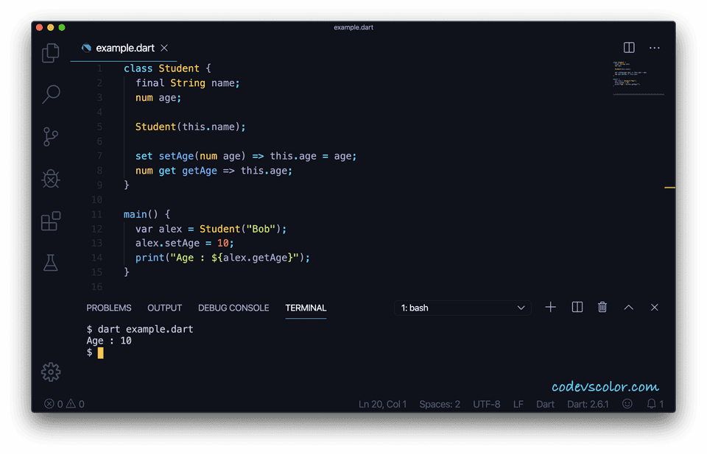Open the Testing flask icon

51,263
